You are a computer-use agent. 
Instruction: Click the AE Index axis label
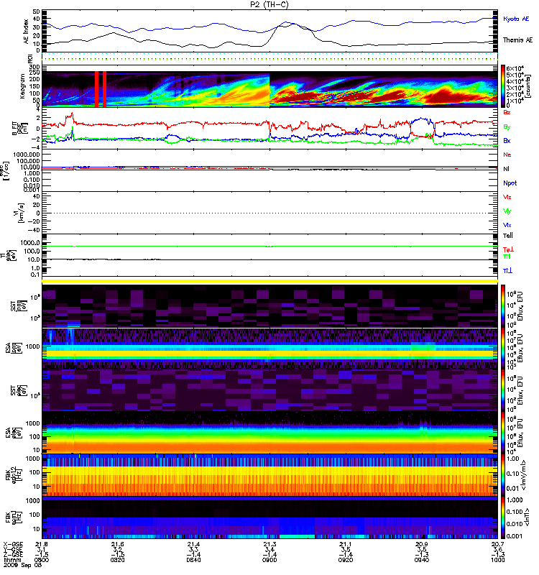pos(26,32)
